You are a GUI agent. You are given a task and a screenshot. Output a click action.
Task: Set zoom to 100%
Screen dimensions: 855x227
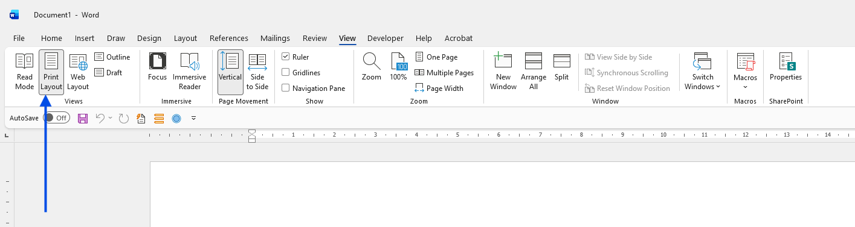[x=398, y=67]
